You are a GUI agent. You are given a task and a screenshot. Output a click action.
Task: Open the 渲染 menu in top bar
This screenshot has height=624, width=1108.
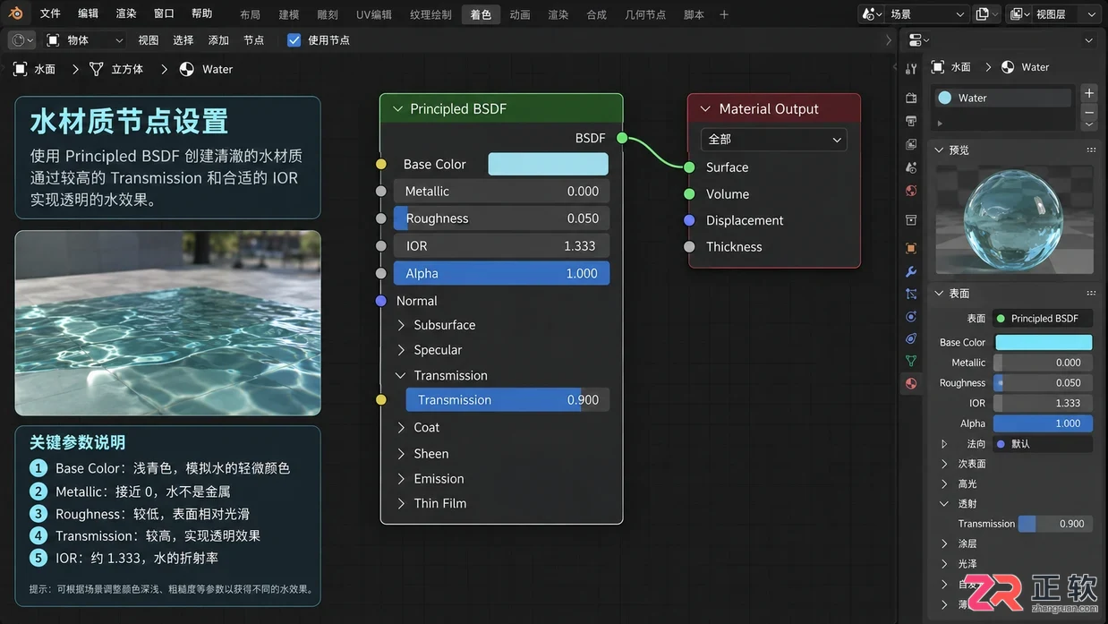(x=126, y=13)
